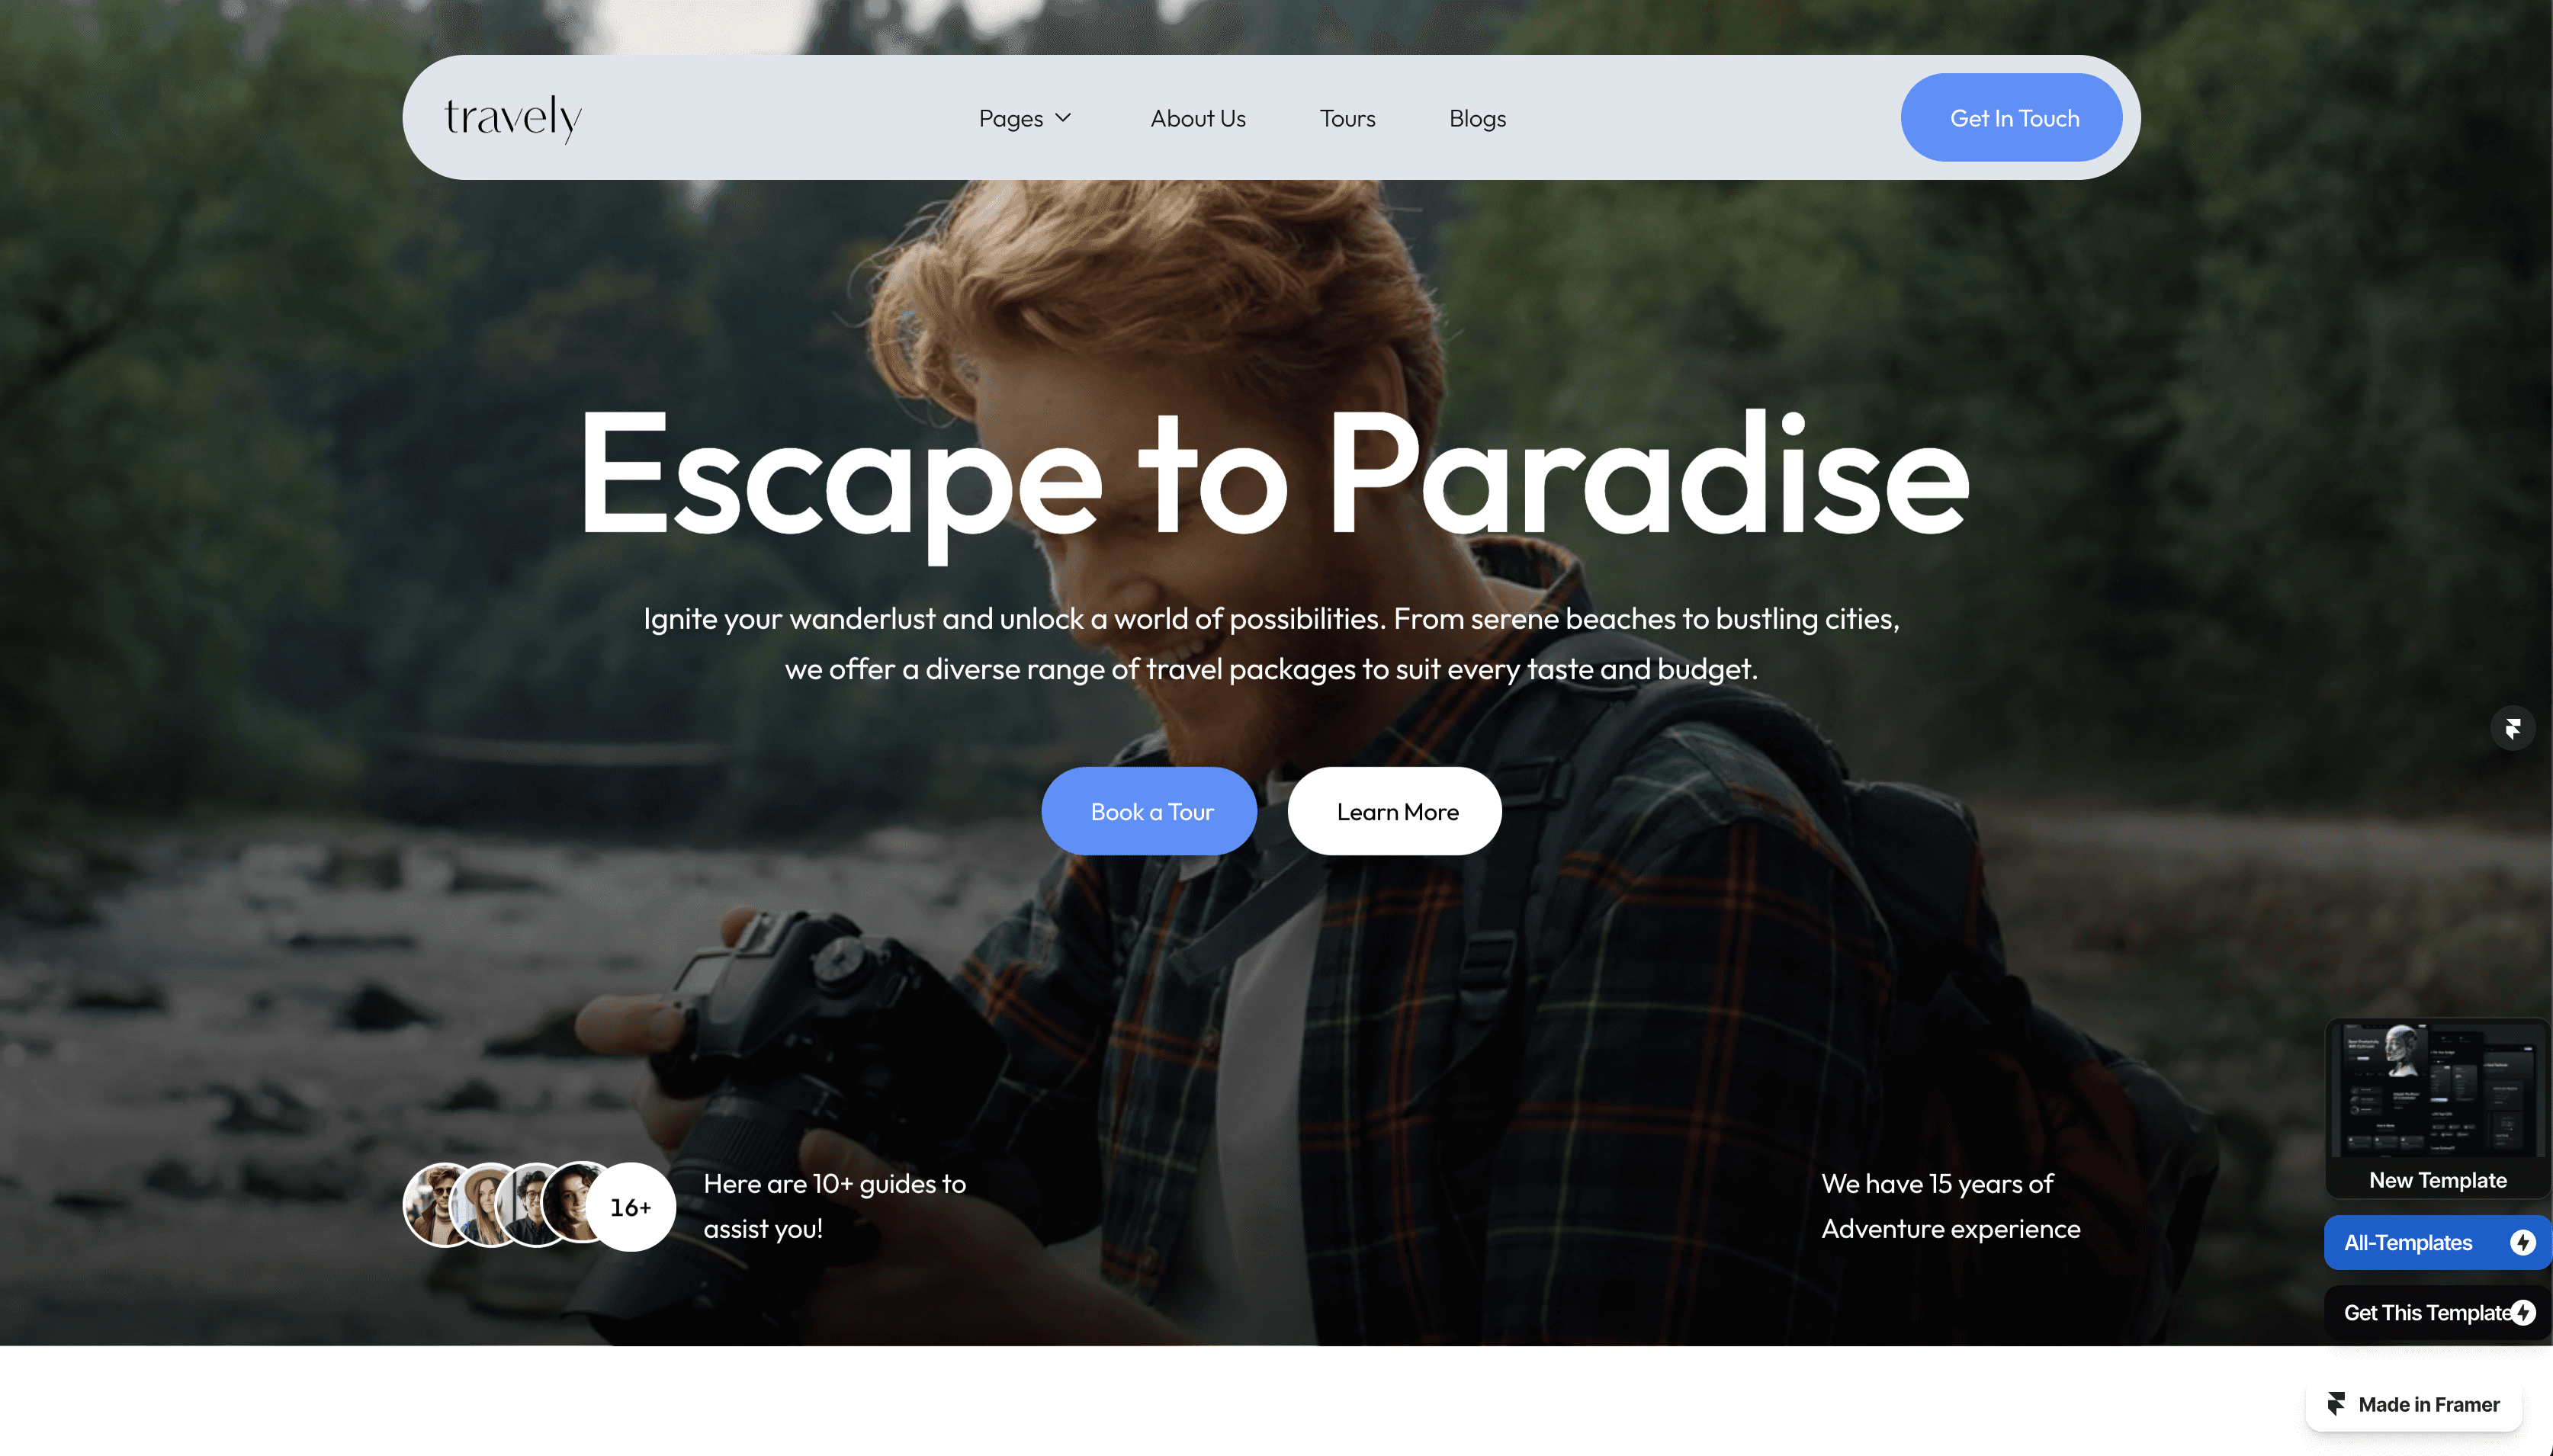This screenshot has height=1456, width=2553.
Task: Click the 16+ guides counter bubble
Action: (x=631, y=1207)
